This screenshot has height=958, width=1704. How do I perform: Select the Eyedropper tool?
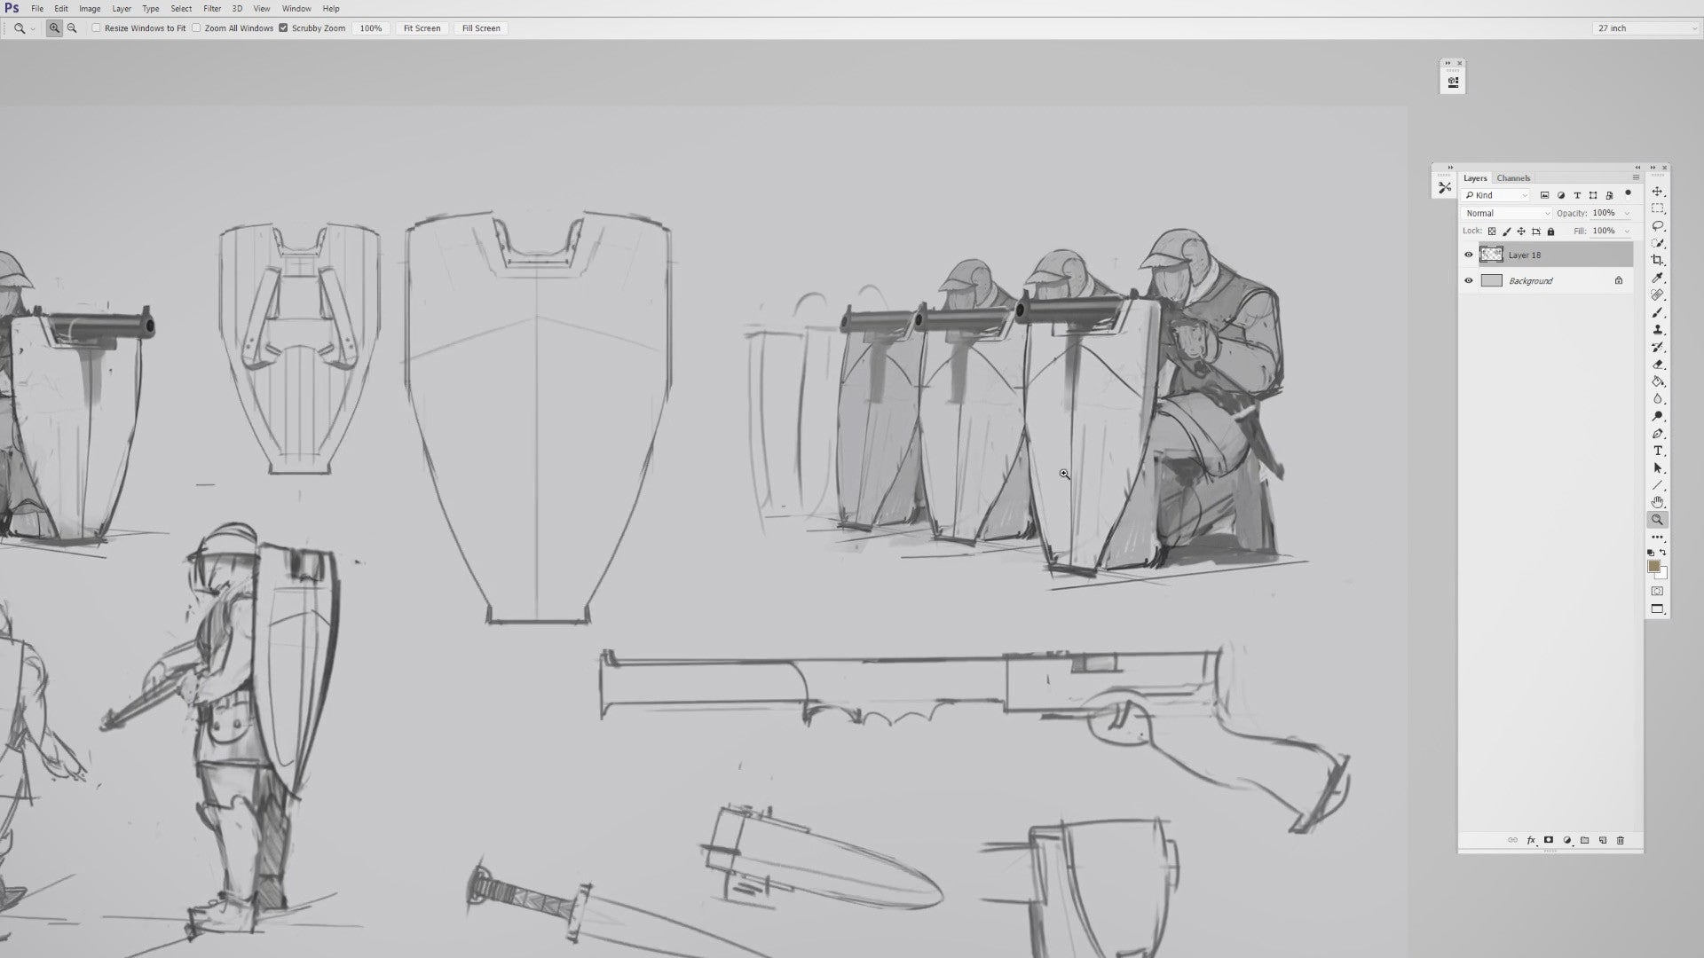[x=1657, y=278]
